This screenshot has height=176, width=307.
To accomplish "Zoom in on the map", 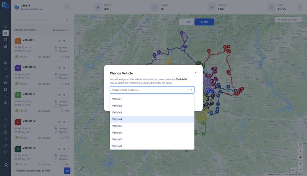I will point(301,163).
